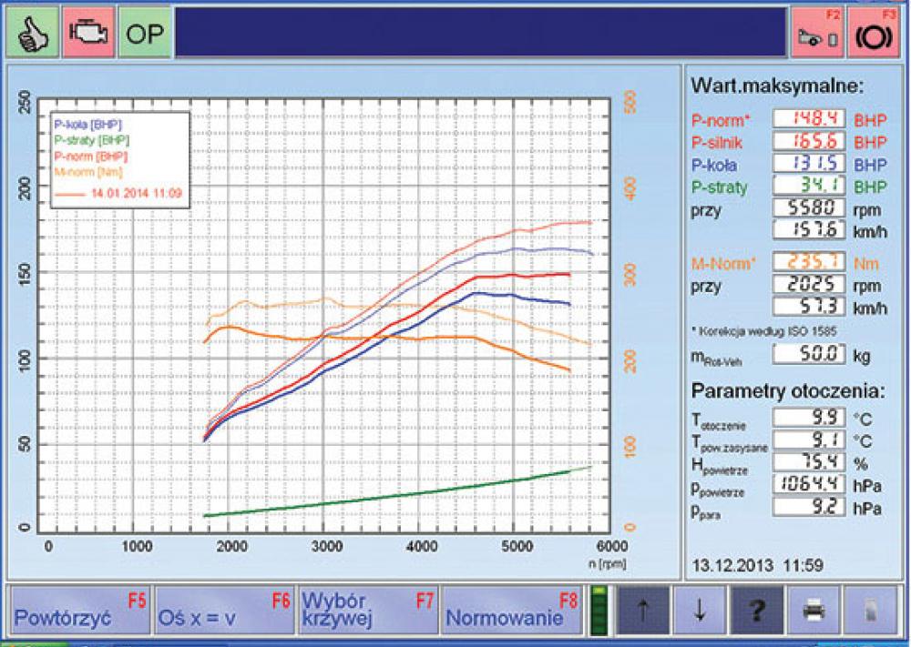Click the down arrow button

[699, 611]
